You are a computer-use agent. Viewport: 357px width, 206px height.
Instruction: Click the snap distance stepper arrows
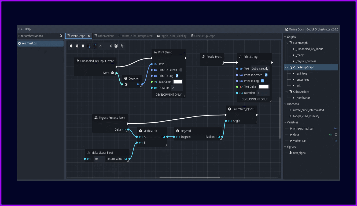[111, 46]
